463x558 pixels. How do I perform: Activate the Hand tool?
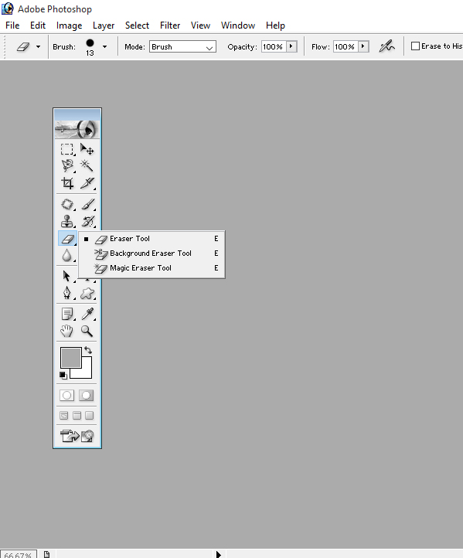pyautogui.click(x=67, y=331)
